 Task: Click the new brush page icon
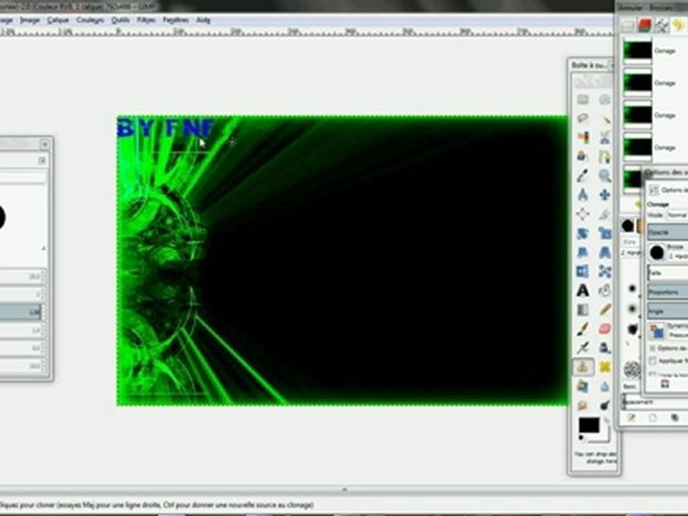tap(652, 418)
